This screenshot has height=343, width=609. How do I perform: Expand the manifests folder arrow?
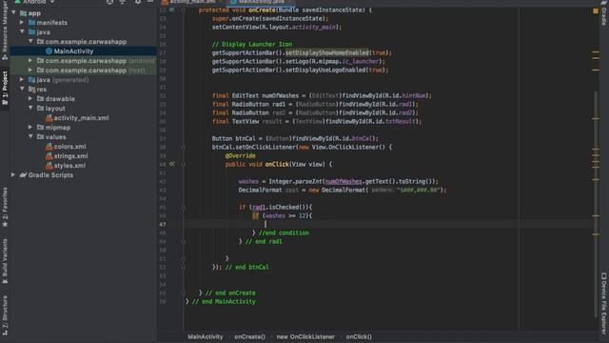[22, 23]
